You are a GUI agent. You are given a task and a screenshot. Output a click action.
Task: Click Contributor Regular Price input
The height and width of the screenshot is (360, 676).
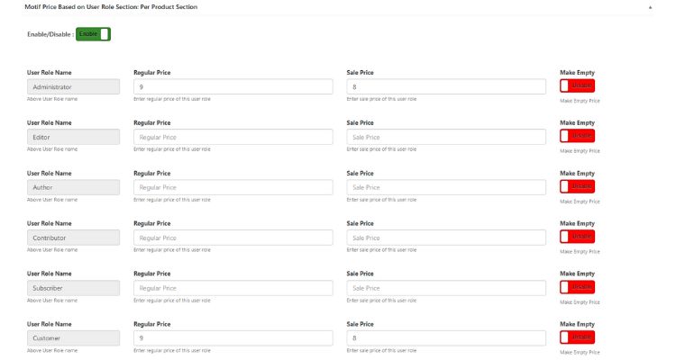(x=233, y=238)
